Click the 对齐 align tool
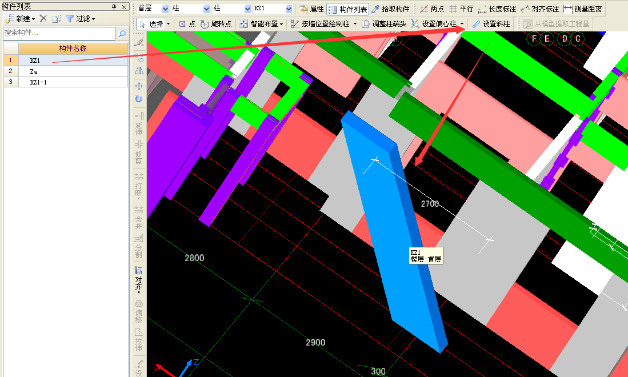Screen dimensions: 628x377 coord(139,279)
